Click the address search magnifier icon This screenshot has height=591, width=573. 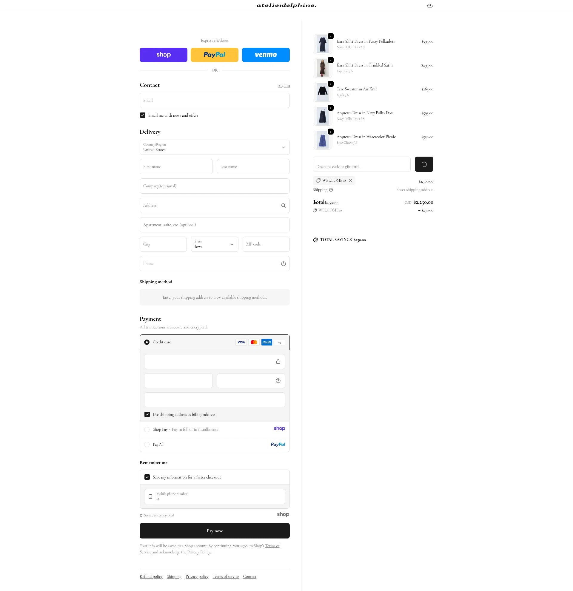point(283,206)
